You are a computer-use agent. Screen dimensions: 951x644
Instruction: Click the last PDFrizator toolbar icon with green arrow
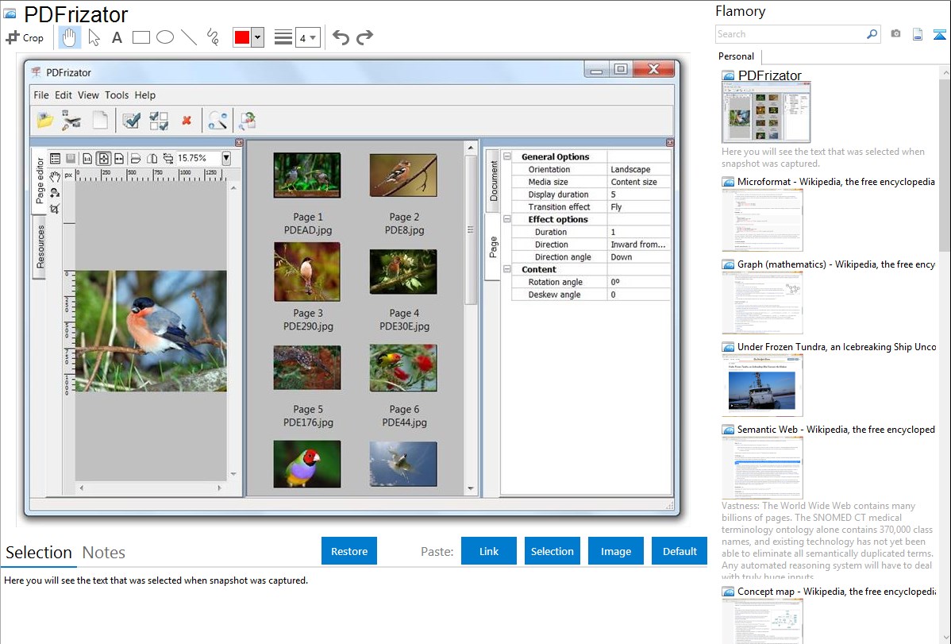click(248, 120)
